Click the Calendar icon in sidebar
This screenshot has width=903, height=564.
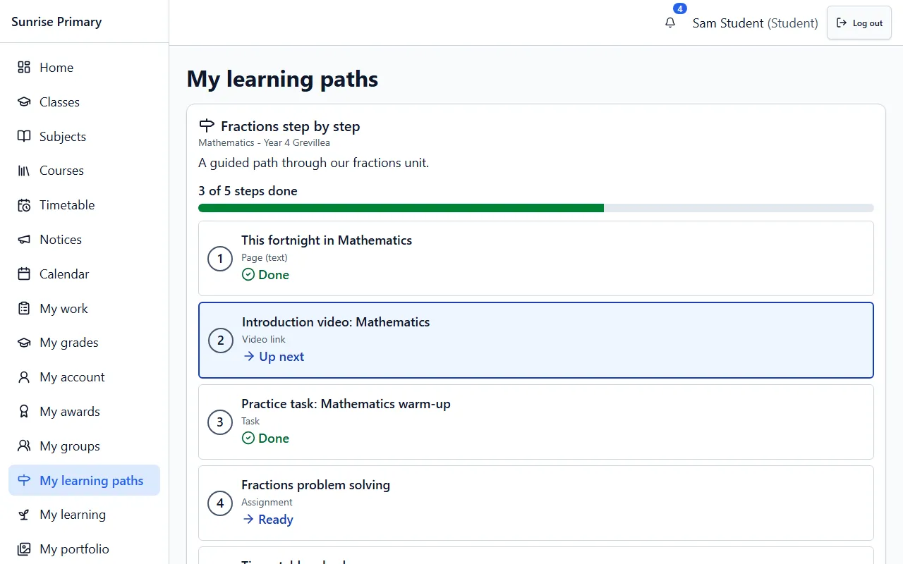coord(24,274)
